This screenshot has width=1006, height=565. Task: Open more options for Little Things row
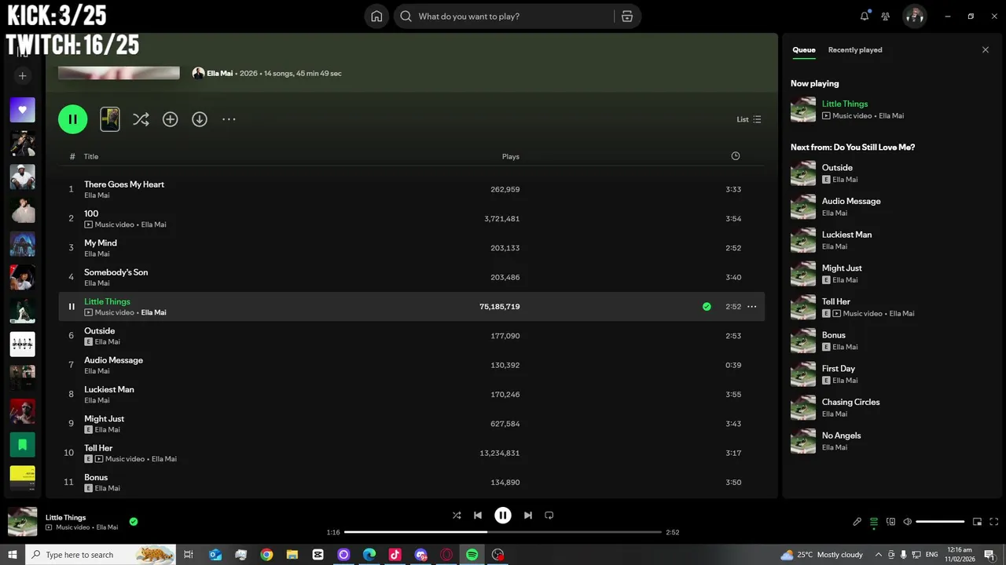tap(751, 307)
